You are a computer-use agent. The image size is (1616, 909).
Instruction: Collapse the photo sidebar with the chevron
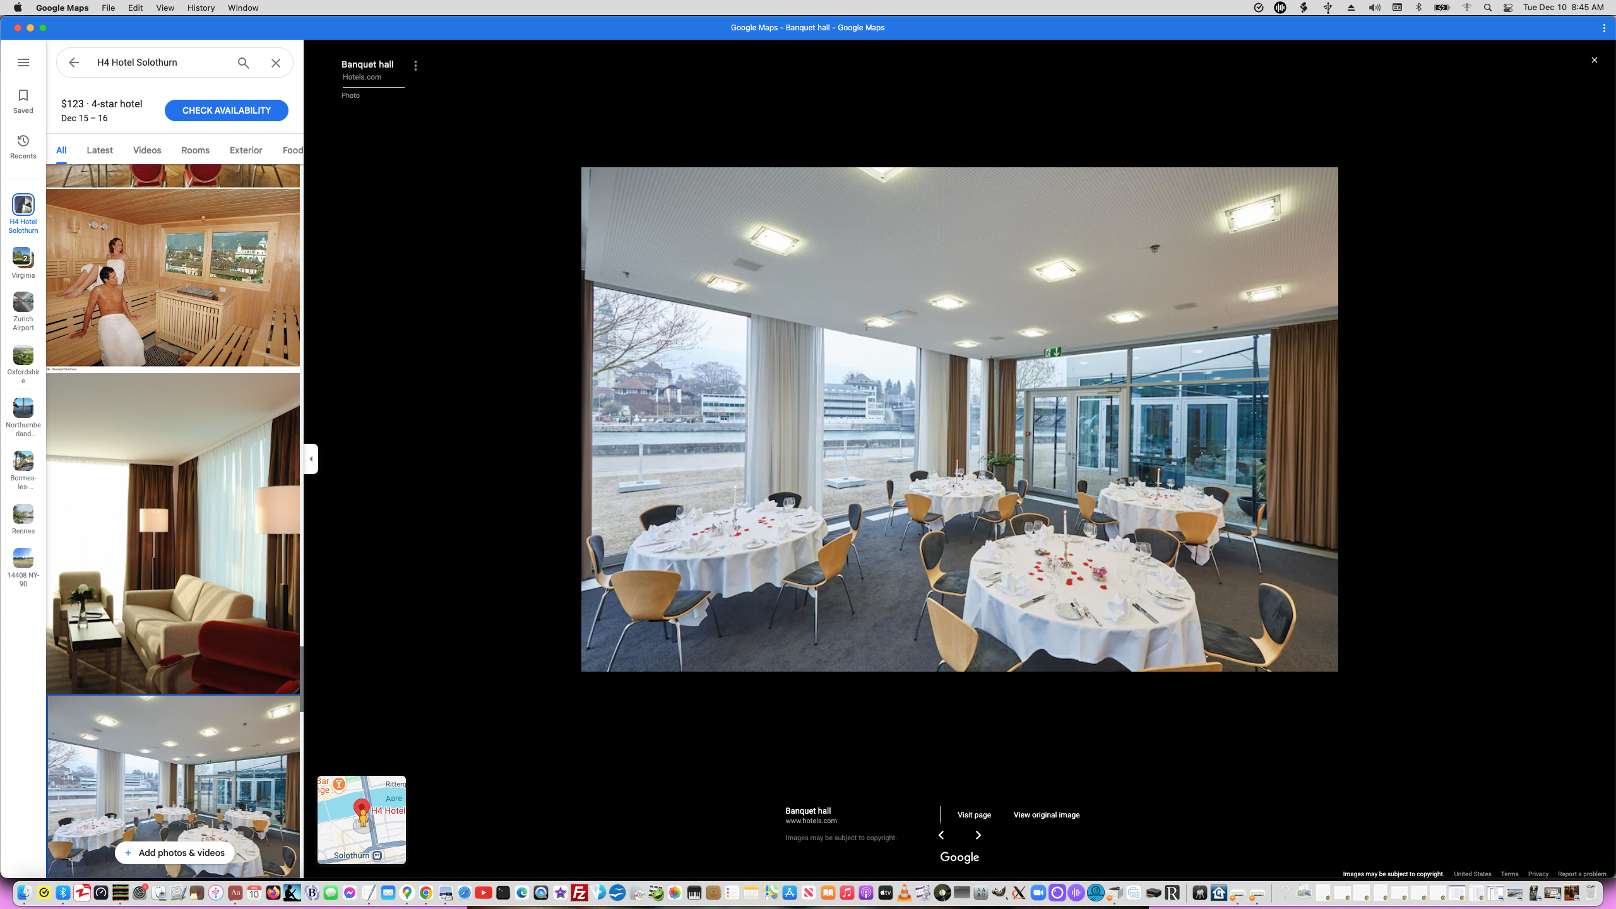(x=311, y=459)
